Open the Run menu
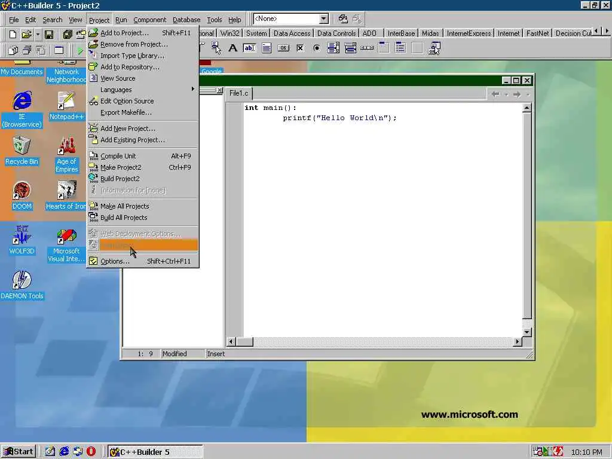Image resolution: width=612 pixels, height=459 pixels. tap(121, 20)
